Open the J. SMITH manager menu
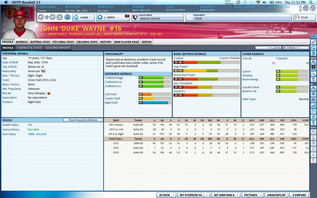The width and height of the screenshot is (317, 198). pyautogui.click(x=113, y=17)
